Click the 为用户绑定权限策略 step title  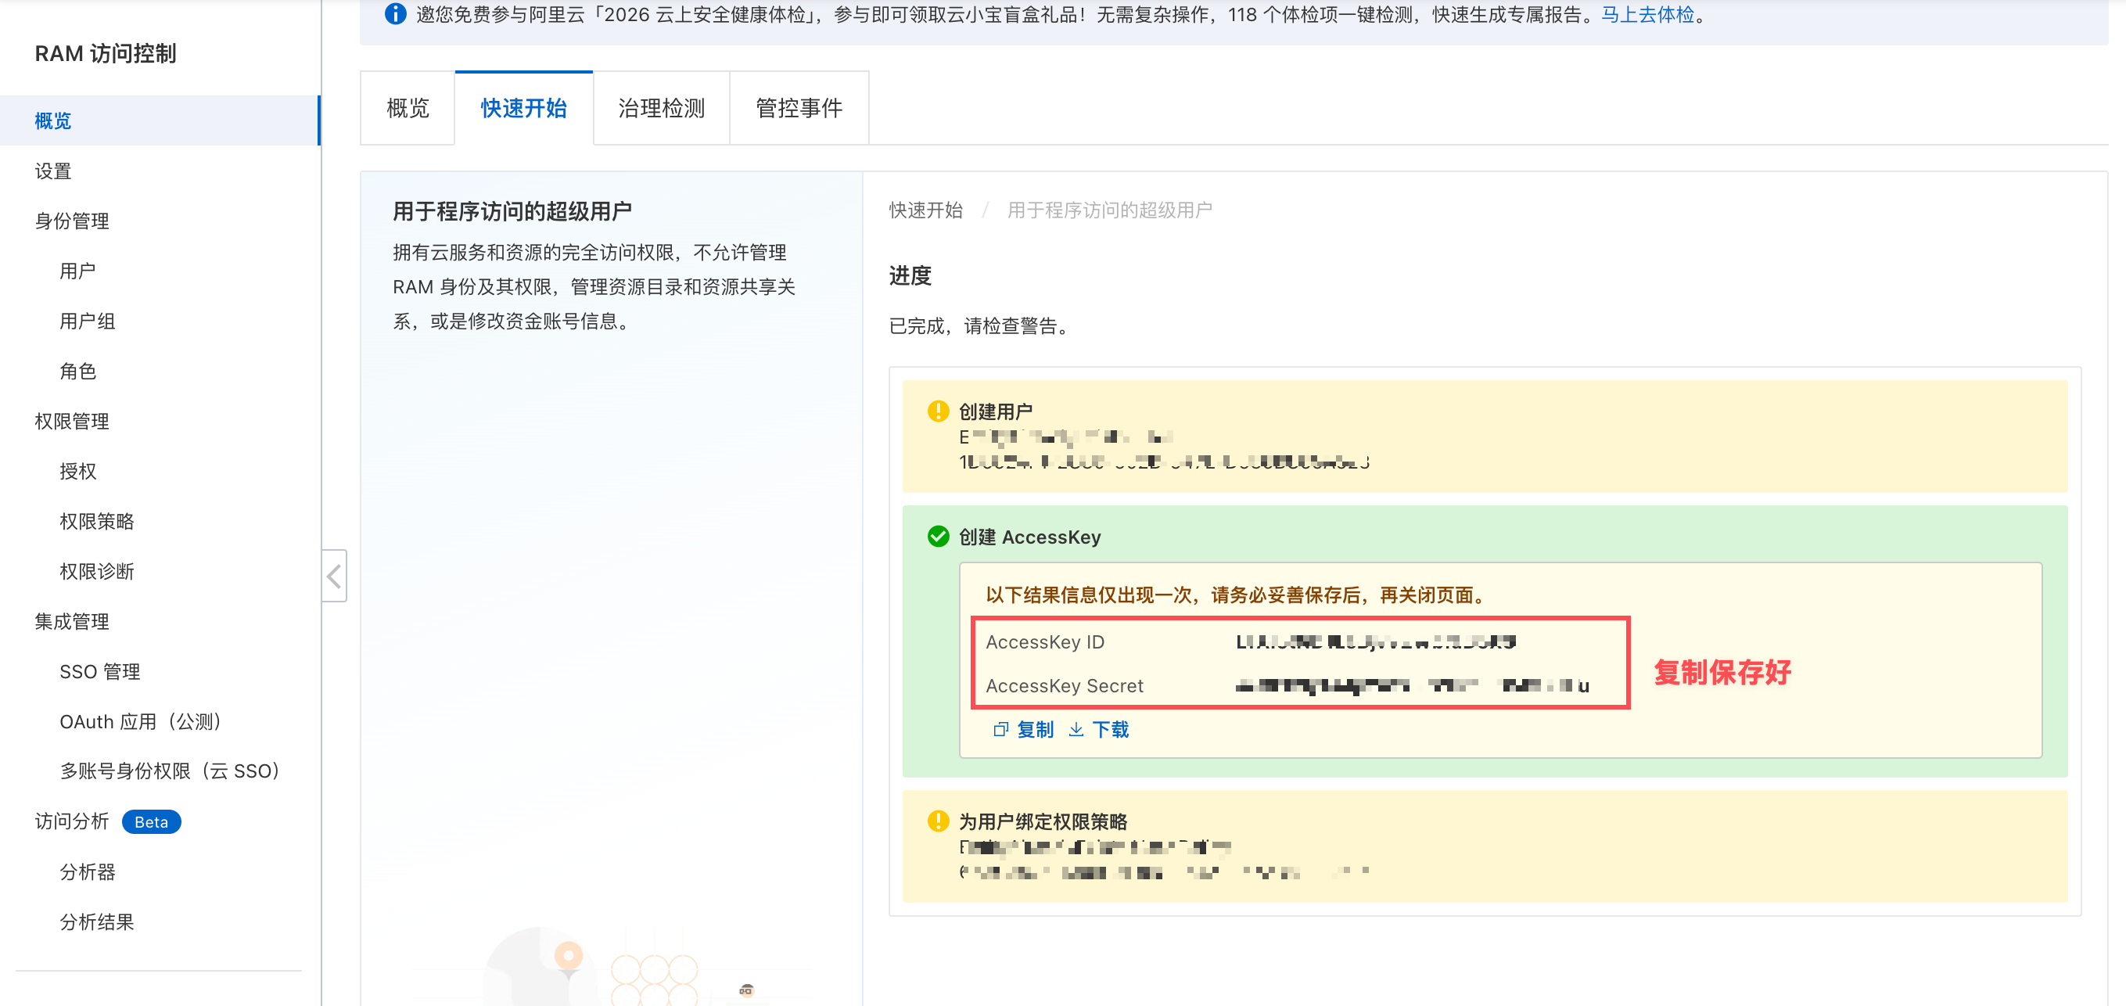(x=1043, y=822)
